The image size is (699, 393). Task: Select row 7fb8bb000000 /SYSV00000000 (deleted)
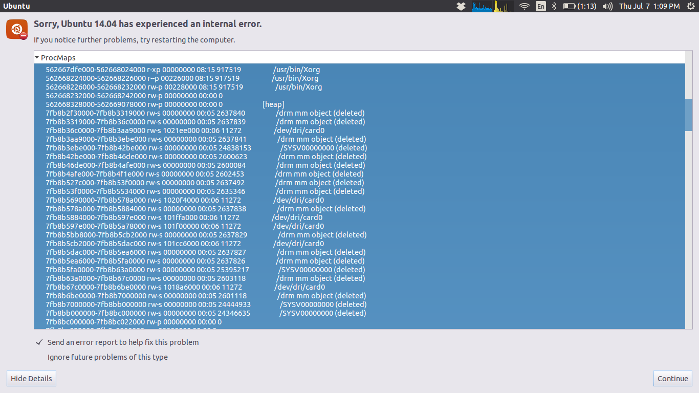(359, 313)
